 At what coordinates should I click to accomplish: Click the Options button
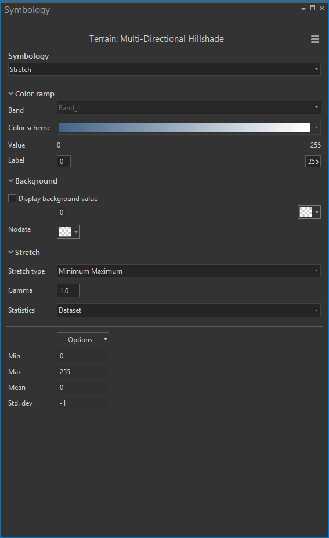click(83, 339)
